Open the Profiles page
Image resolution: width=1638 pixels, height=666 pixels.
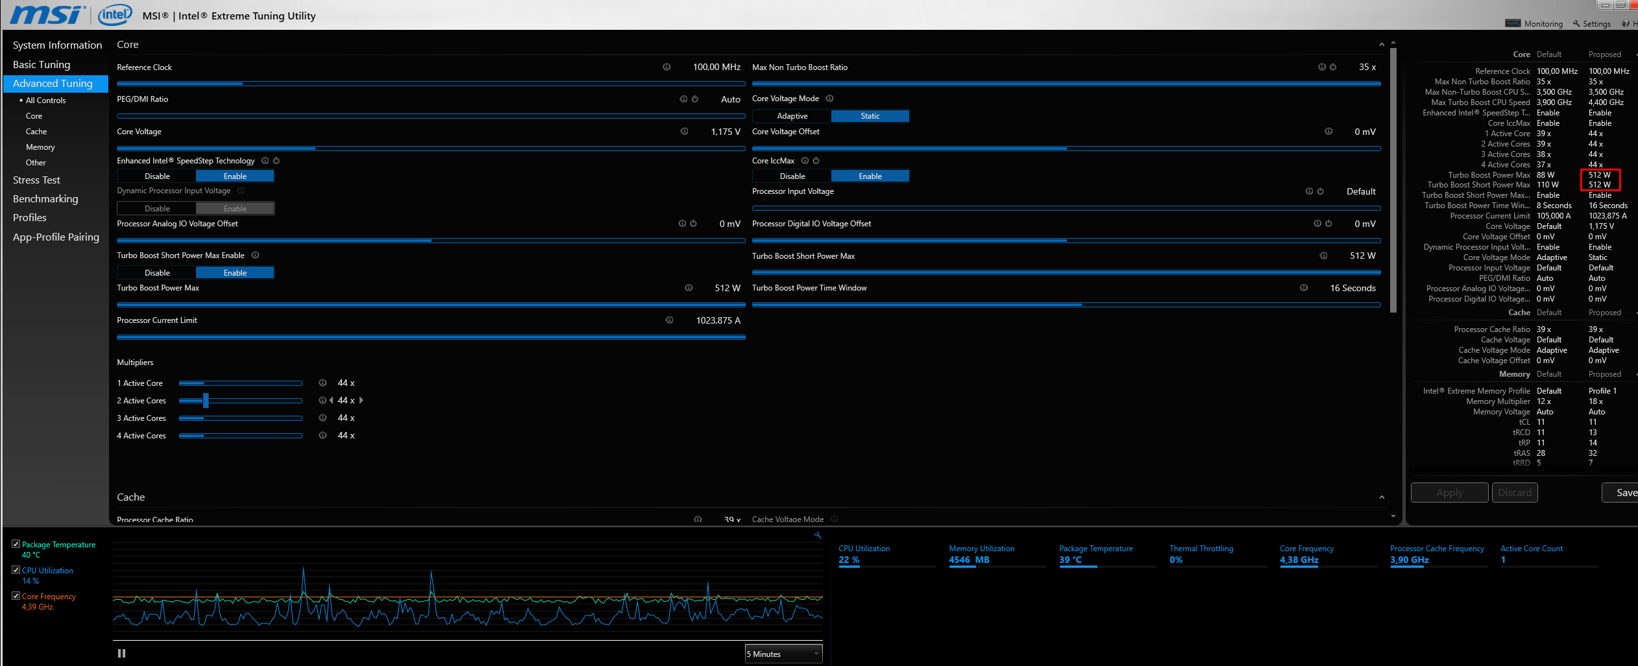[30, 218]
